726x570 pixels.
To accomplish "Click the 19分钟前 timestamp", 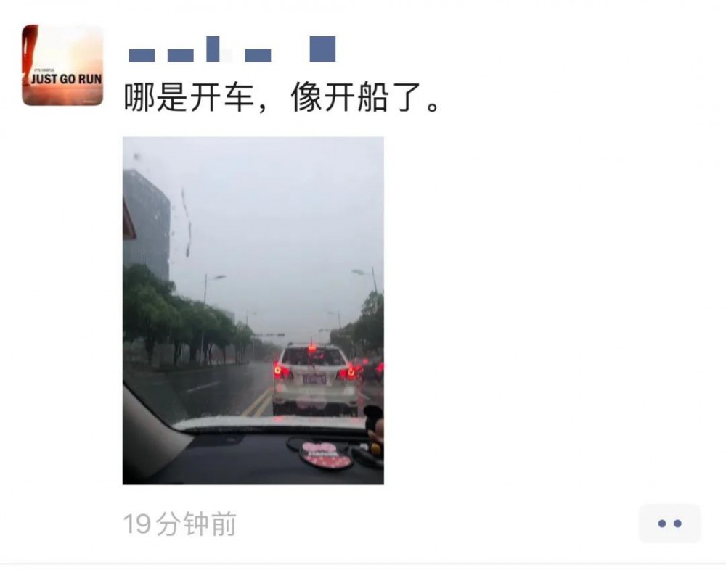I will [x=180, y=524].
